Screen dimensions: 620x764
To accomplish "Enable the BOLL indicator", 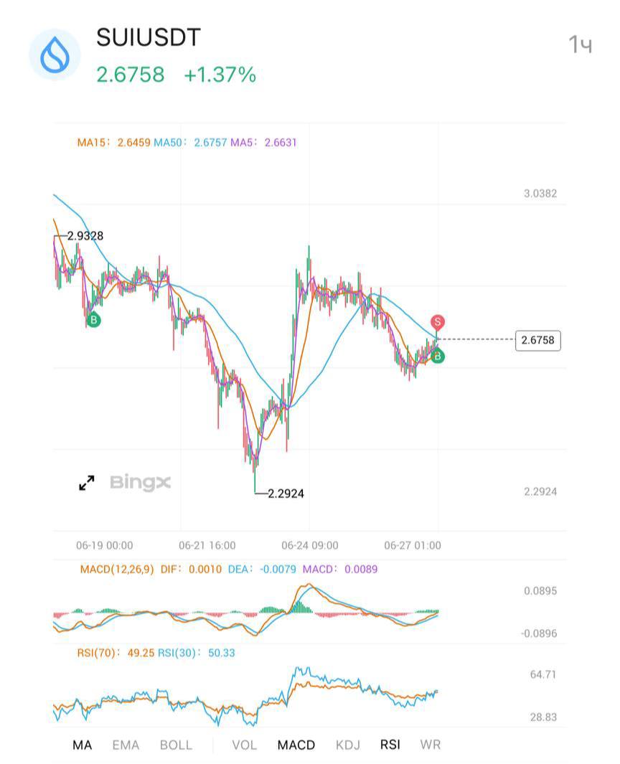I will pyautogui.click(x=176, y=745).
